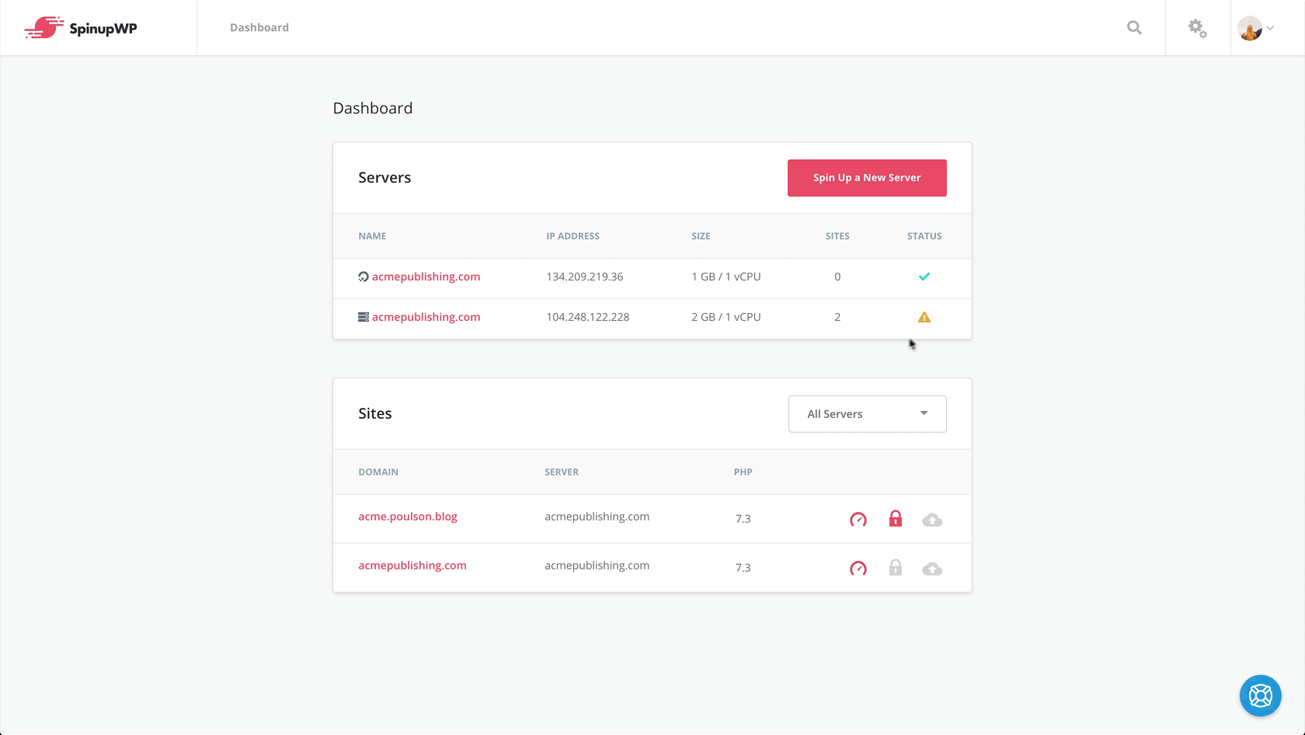Click page cache icon for acme.poulson.blog
This screenshot has height=735, width=1305.
[858, 520]
